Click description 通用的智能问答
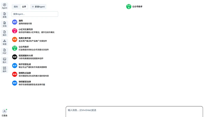 25,24
